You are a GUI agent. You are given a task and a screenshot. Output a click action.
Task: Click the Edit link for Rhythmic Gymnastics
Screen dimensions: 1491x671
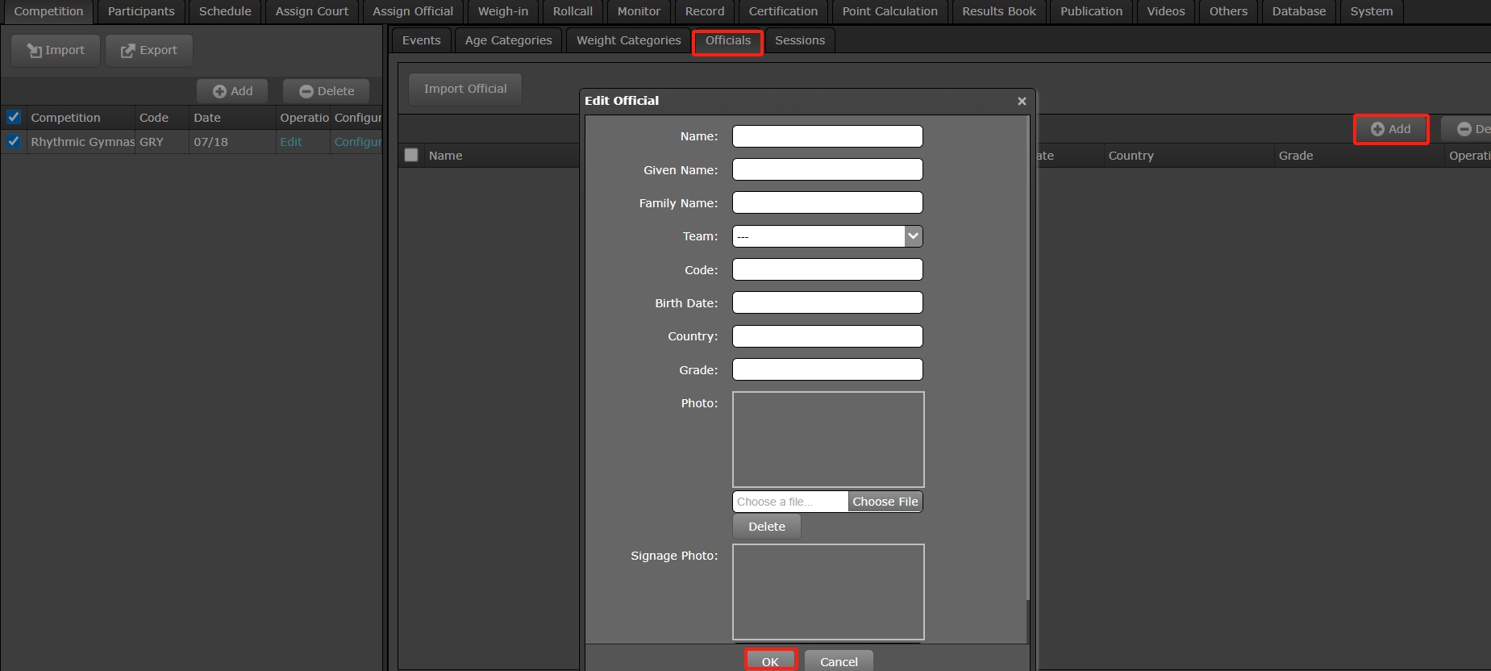pyautogui.click(x=290, y=142)
